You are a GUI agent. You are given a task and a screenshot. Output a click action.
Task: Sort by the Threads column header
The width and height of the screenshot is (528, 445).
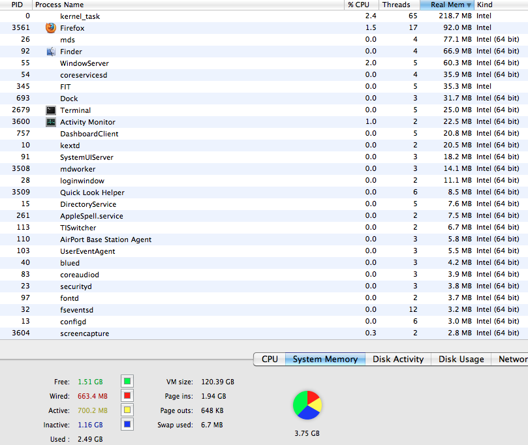pyautogui.click(x=399, y=5)
